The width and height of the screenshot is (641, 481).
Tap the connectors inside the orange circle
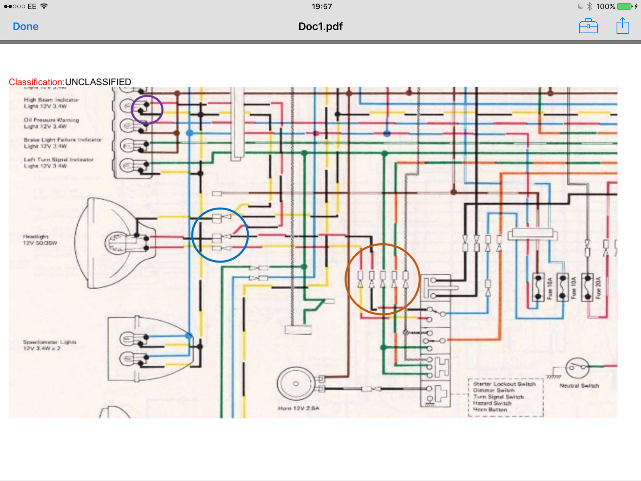(382, 279)
